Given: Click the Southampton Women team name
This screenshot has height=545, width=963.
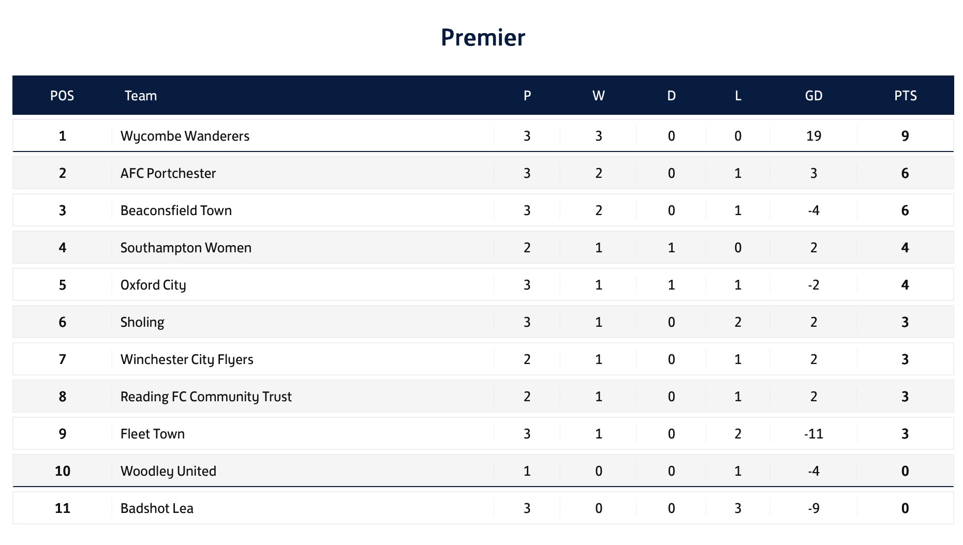Looking at the screenshot, I should [186, 248].
